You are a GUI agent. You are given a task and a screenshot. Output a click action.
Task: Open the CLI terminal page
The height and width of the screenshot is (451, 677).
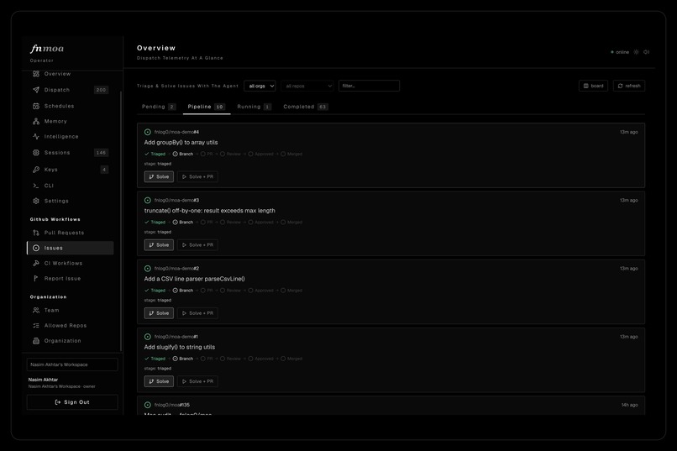(70, 186)
